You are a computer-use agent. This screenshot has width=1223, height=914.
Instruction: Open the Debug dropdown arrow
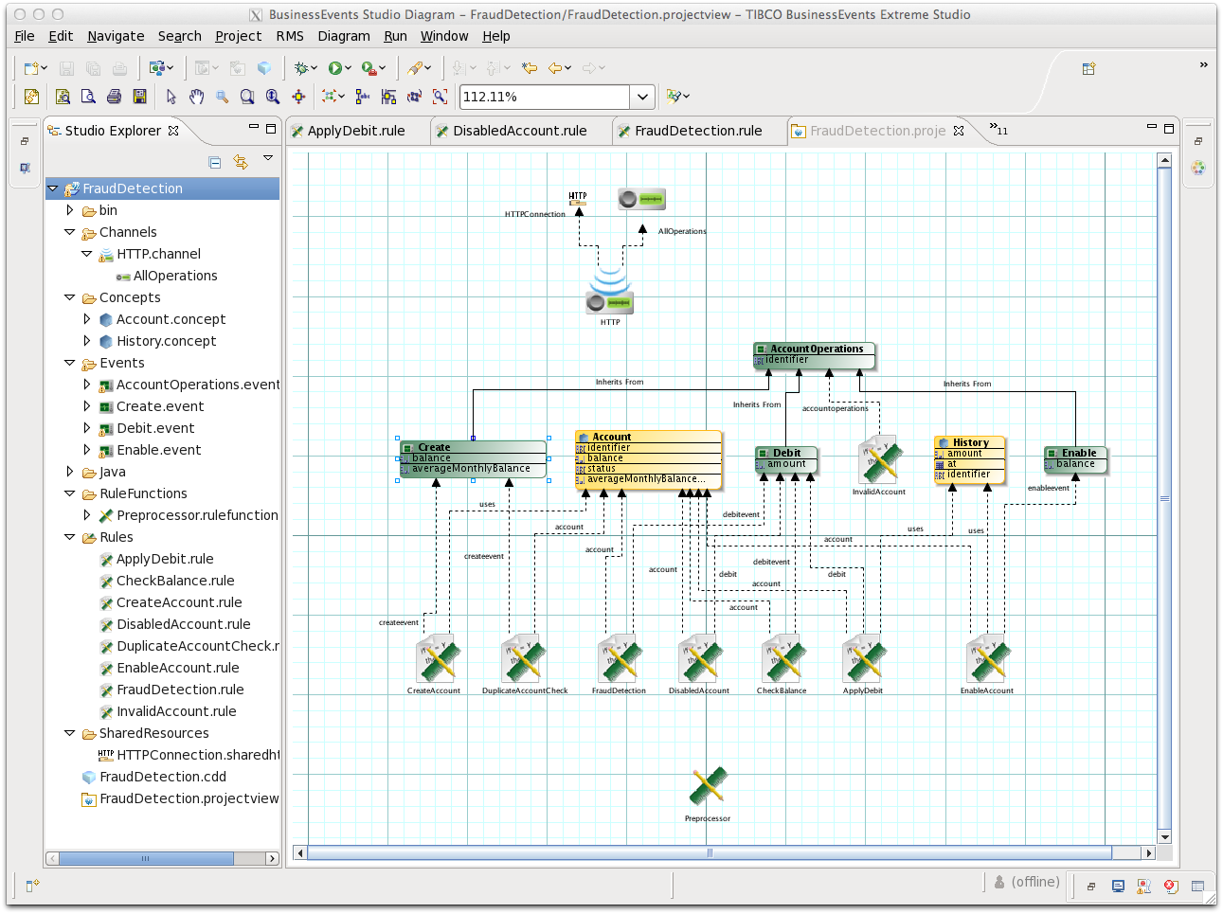(315, 68)
